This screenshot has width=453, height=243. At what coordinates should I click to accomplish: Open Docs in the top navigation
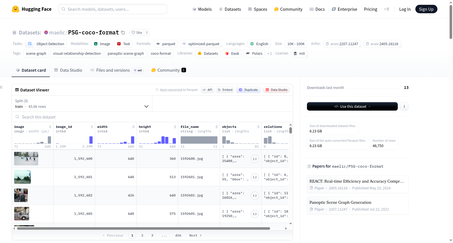tap(317, 9)
